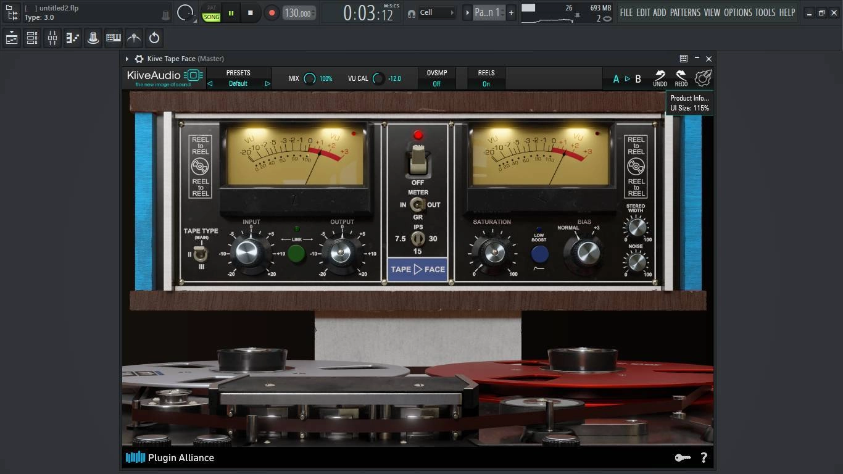Open the VIEW menu
The width and height of the screenshot is (843, 474).
coord(712,12)
